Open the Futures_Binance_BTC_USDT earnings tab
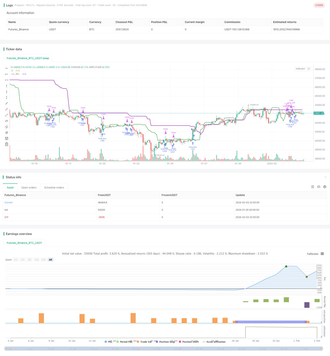 (24, 243)
